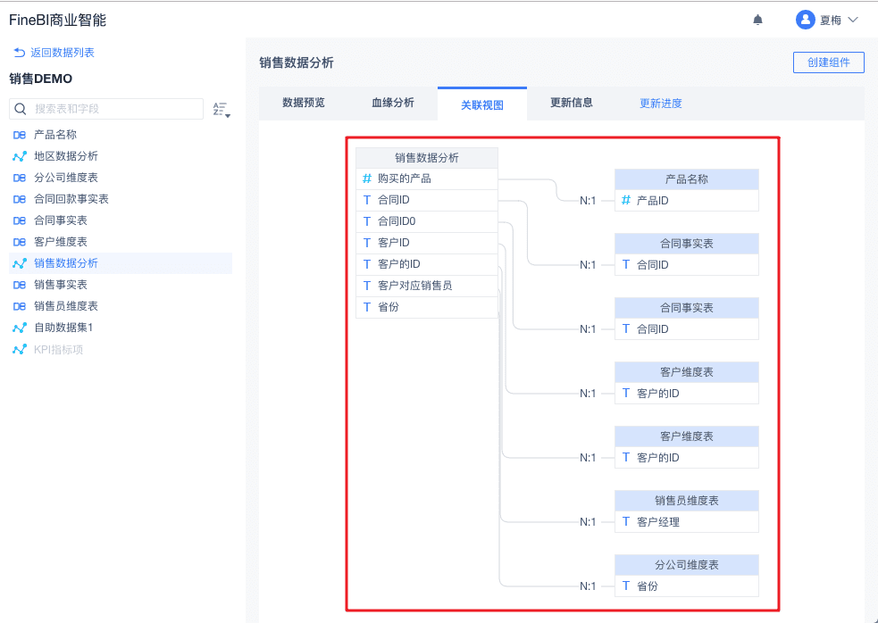Click the 省份 text type icon

367,307
